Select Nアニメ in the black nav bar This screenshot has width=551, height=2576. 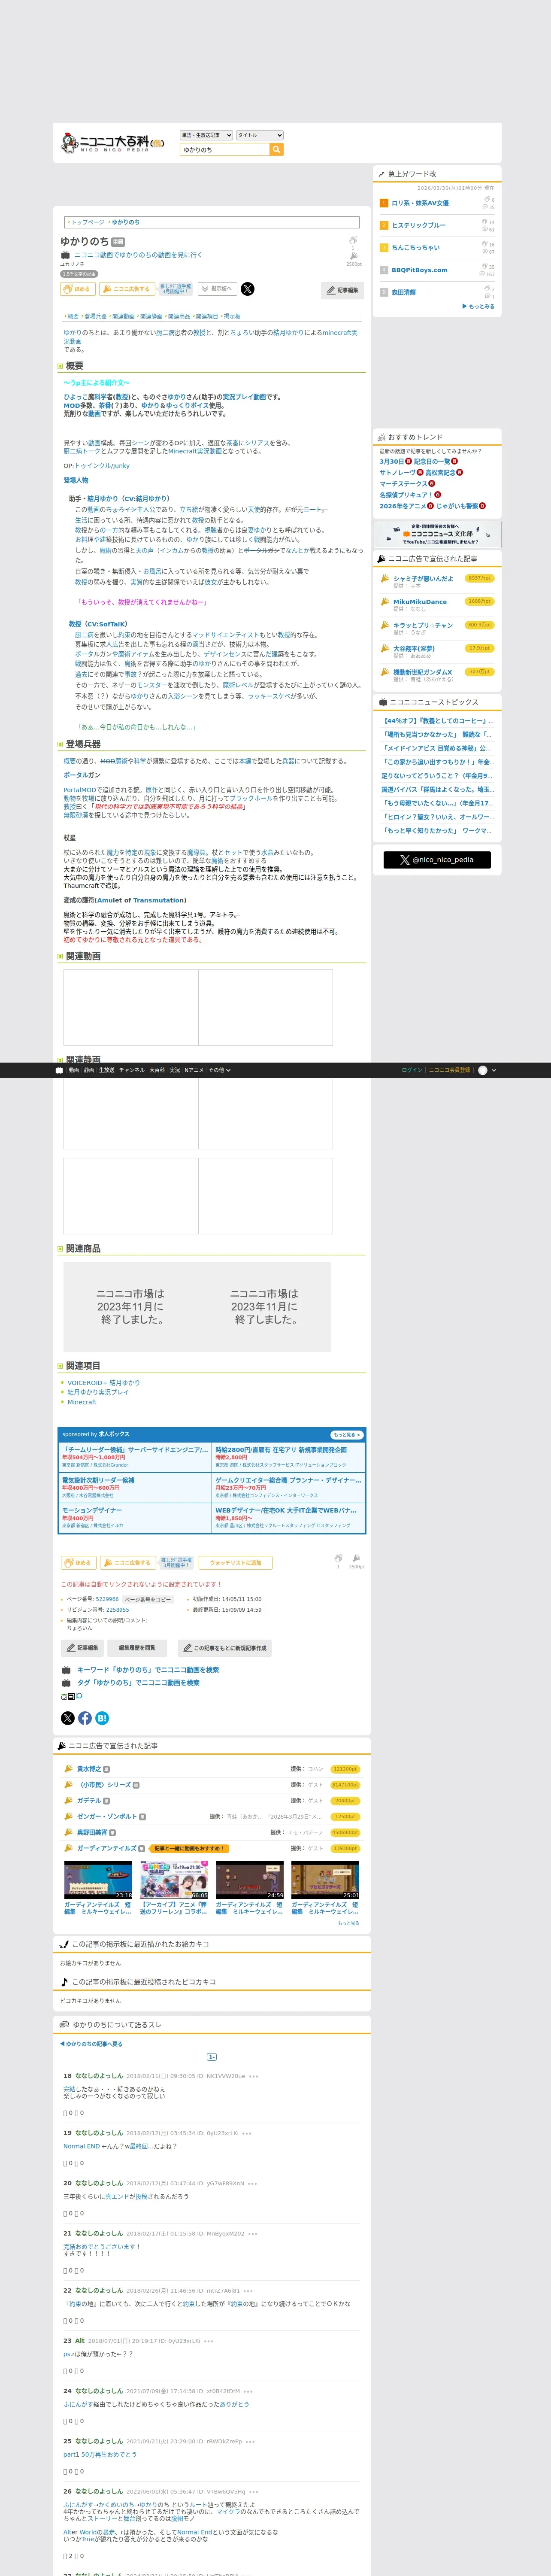point(193,1070)
